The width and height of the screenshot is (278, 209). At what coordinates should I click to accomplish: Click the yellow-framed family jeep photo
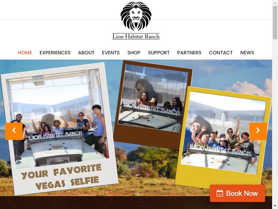(x=223, y=138)
